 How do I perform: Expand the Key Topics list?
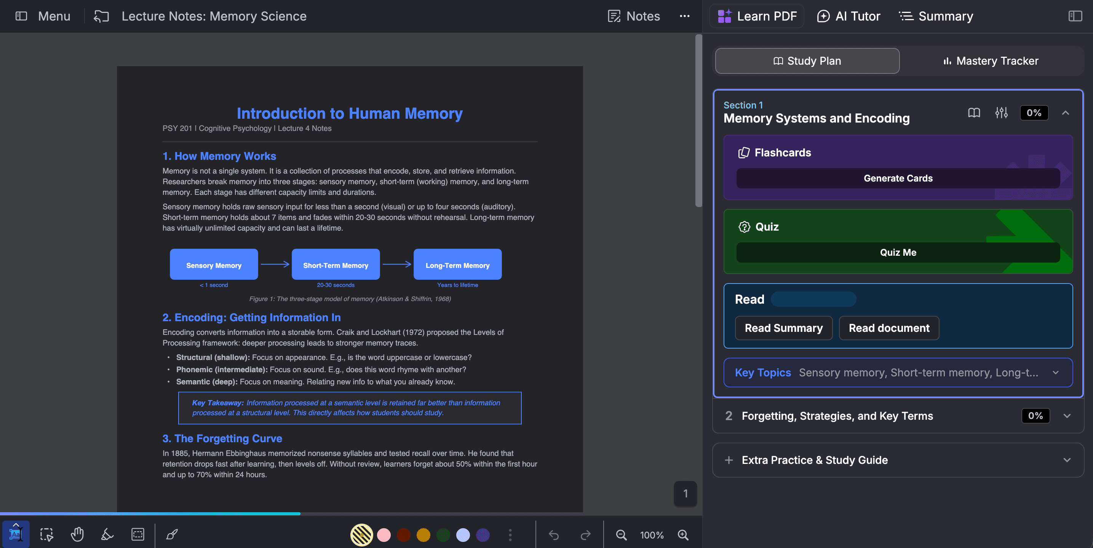(898, 373)
